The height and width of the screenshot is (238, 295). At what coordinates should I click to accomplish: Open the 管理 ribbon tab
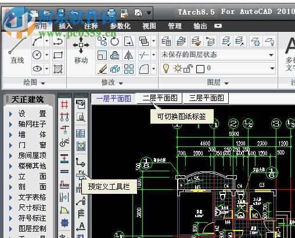point(175,26)
